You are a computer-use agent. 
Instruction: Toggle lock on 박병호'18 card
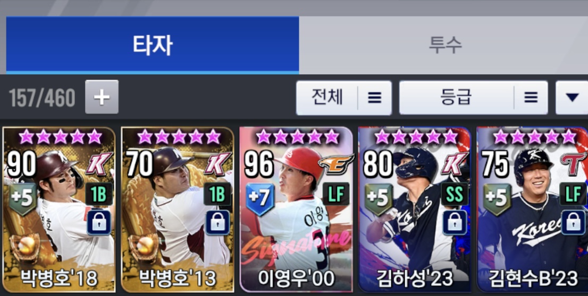point(99,222)
